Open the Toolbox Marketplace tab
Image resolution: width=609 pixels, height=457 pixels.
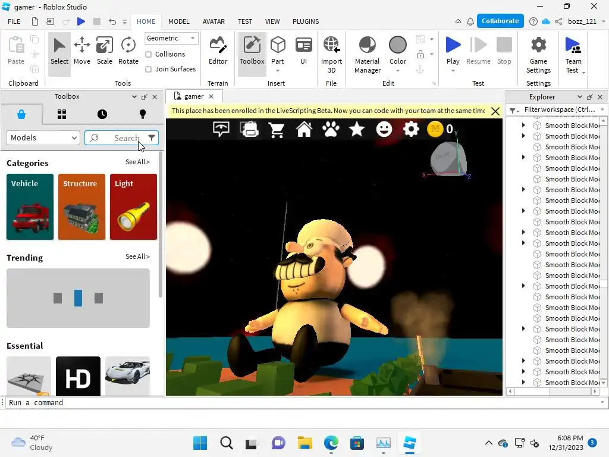[21, 114]
